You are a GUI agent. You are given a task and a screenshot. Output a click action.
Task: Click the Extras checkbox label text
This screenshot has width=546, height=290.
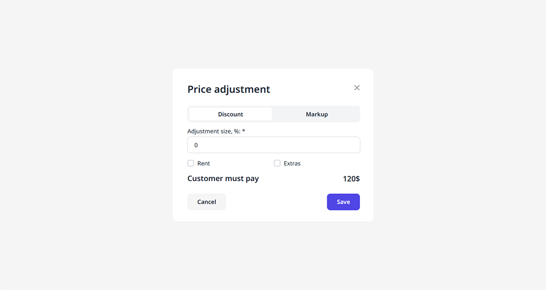tap(292, 164)
